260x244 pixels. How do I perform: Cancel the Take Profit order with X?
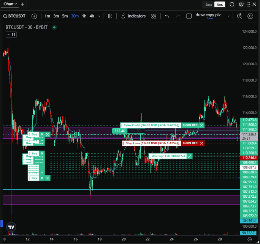coord(201,125)
